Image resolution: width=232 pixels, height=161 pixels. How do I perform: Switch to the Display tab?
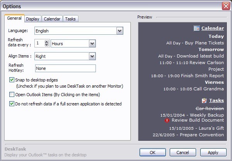click(32, 19)
